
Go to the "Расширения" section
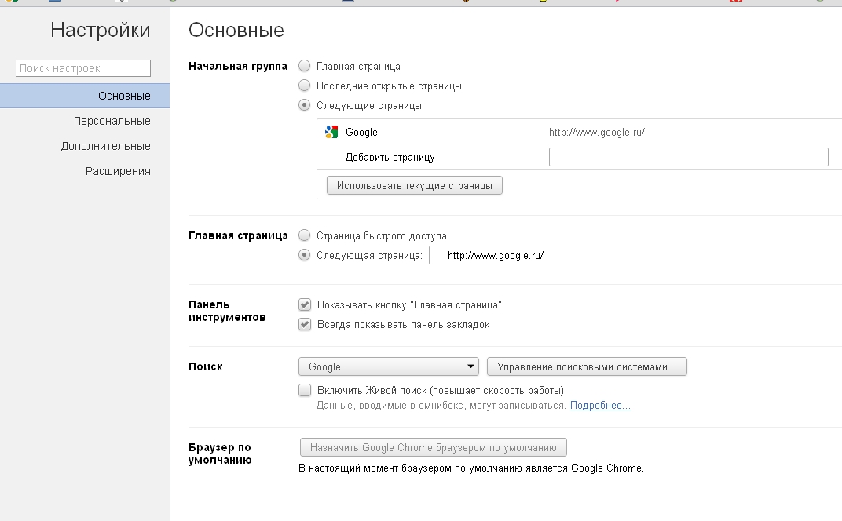click(x=118, y=171)
